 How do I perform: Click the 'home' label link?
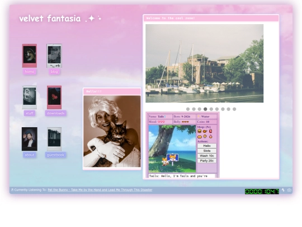coord(30,72)
